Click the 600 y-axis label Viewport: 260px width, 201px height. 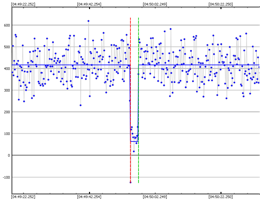7,25
